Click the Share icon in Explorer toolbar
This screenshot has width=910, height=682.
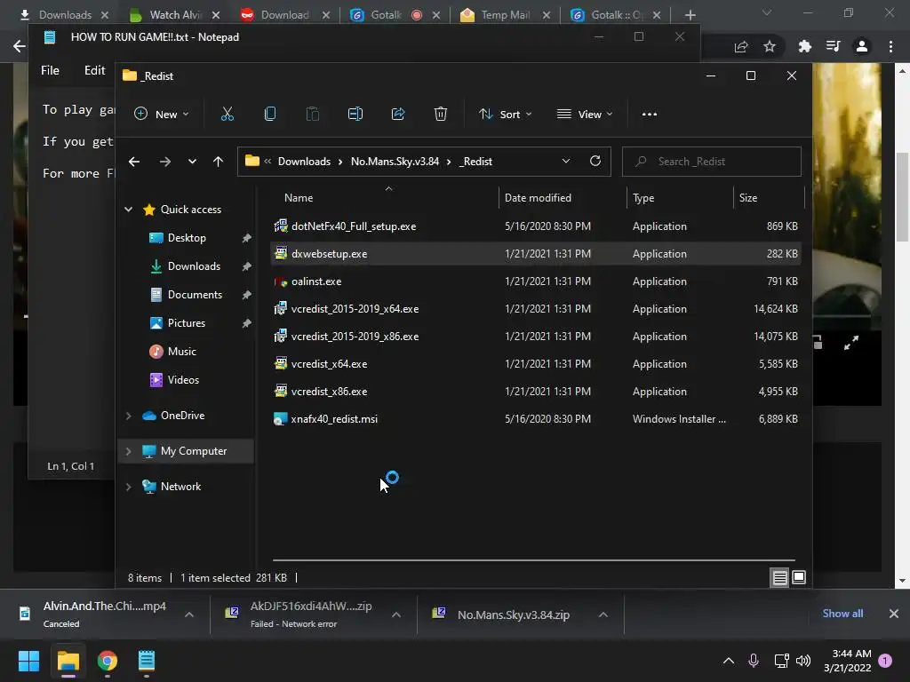(398, 115)
